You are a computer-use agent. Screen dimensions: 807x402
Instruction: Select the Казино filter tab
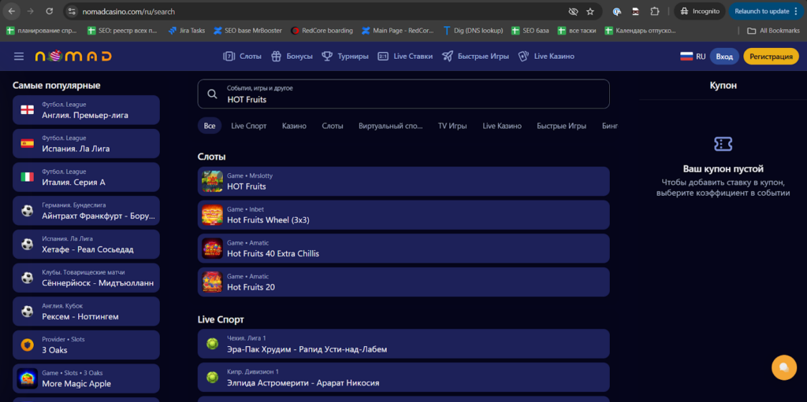(294, 126)
